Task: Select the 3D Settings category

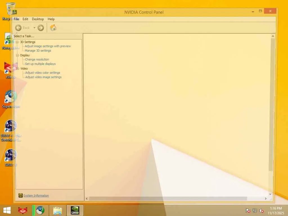Action: coord(28,42)
